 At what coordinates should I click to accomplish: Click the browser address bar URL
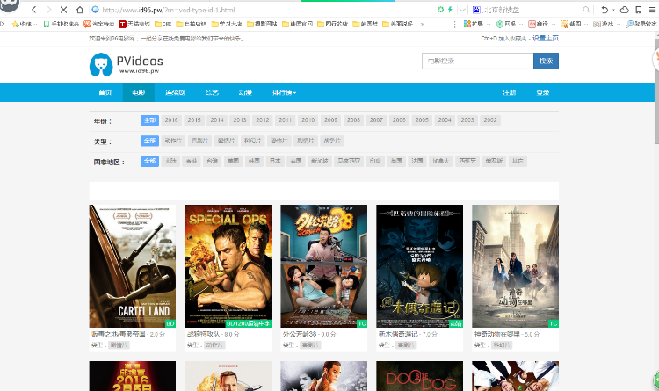click(169, 10)
